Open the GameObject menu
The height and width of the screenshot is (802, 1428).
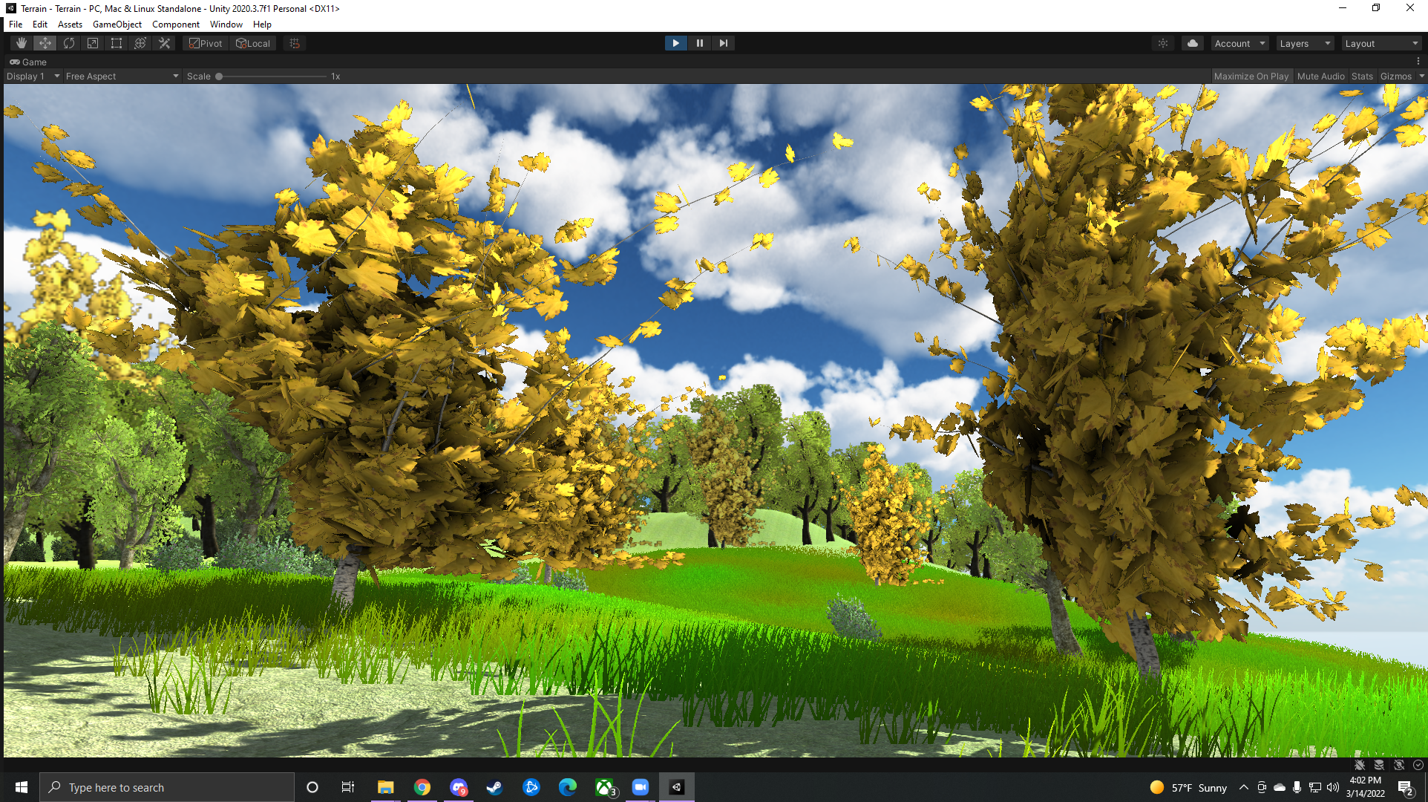coord(117,24)
